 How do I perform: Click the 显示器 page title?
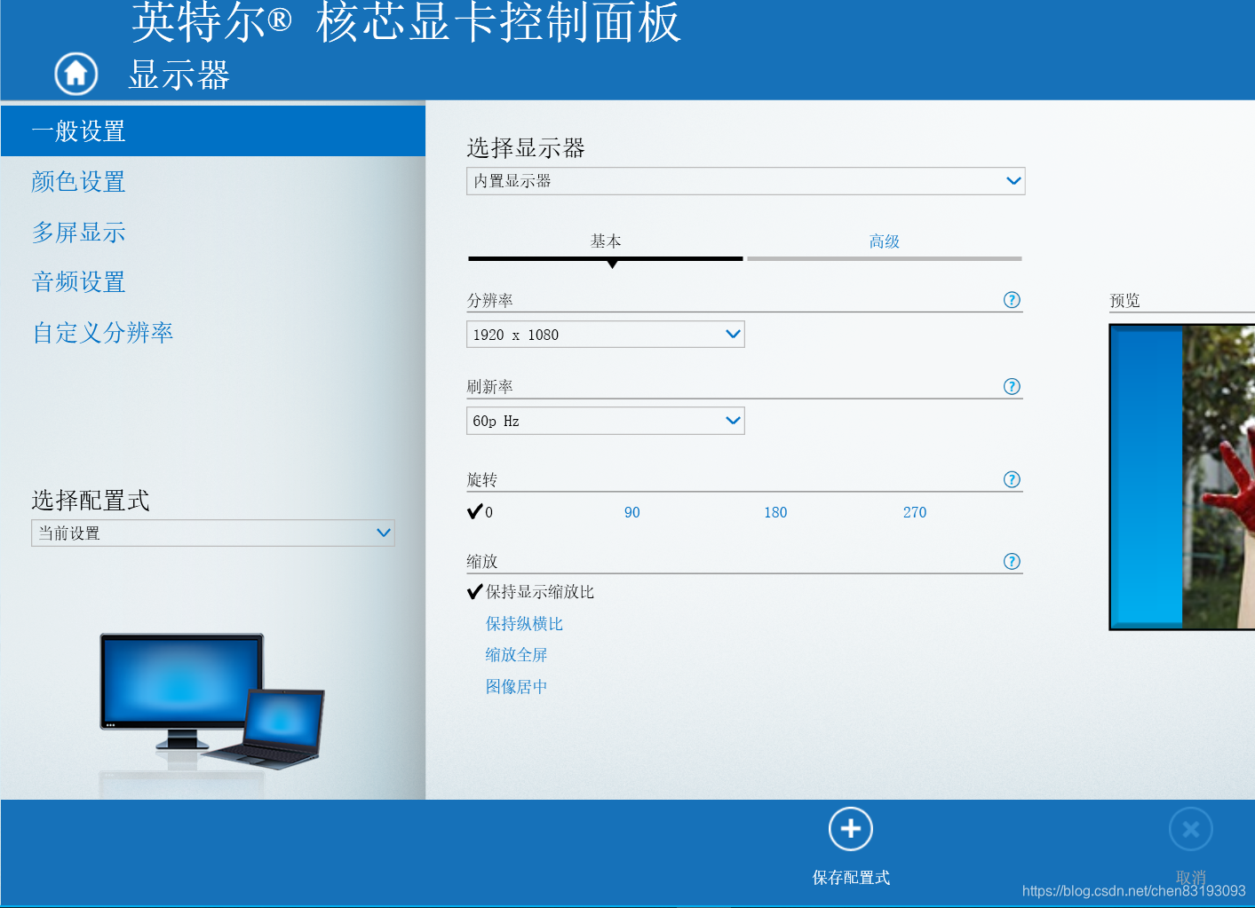click(x=179, y=75)
